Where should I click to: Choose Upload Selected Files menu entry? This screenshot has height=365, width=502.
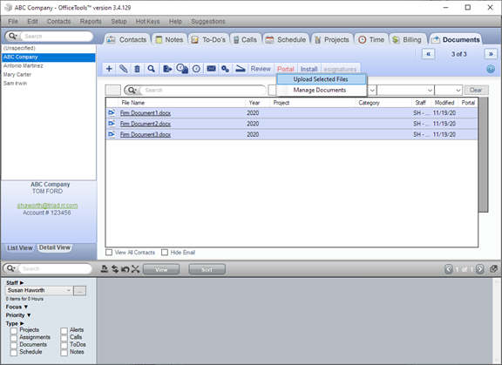[x=321, y=79]
